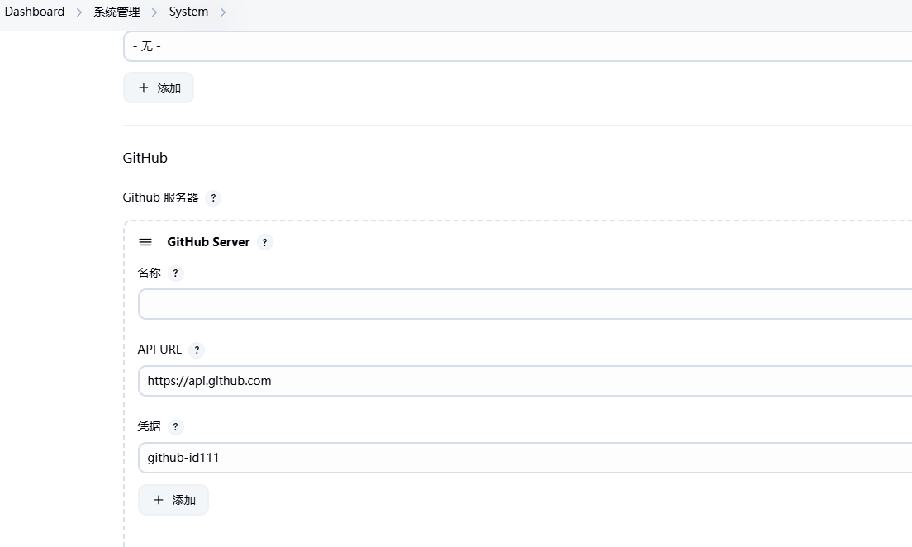
Task: Click the GitHub section heading
Action: (145, 158)
